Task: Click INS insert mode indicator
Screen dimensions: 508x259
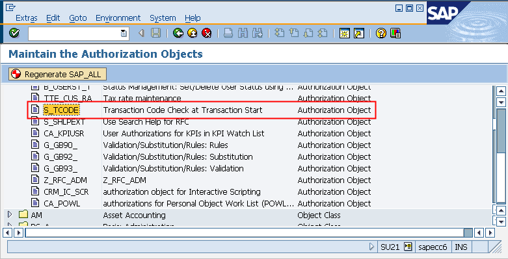Action: (461, 247)
